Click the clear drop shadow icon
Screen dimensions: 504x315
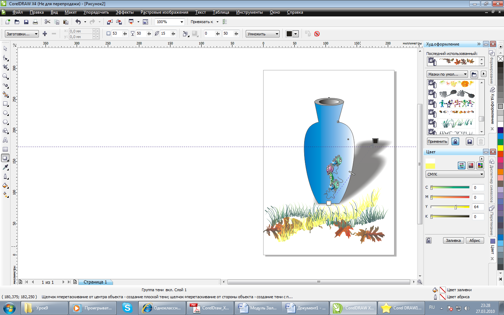pos(317,34)
